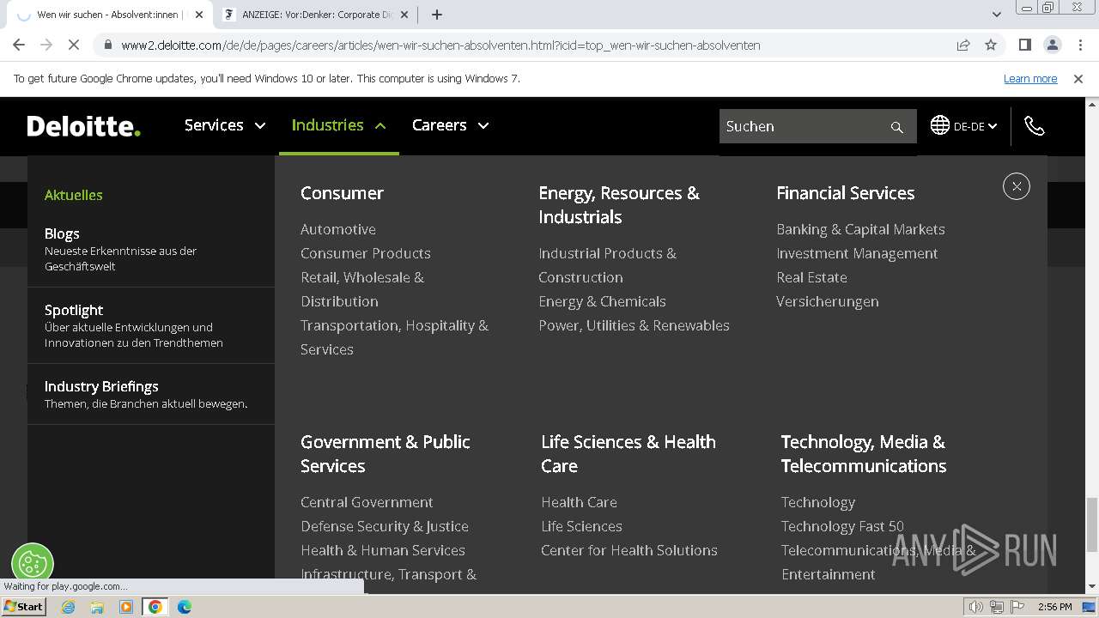Go back to the previous page
The image size is (1099, 618).
pos(19,45)
